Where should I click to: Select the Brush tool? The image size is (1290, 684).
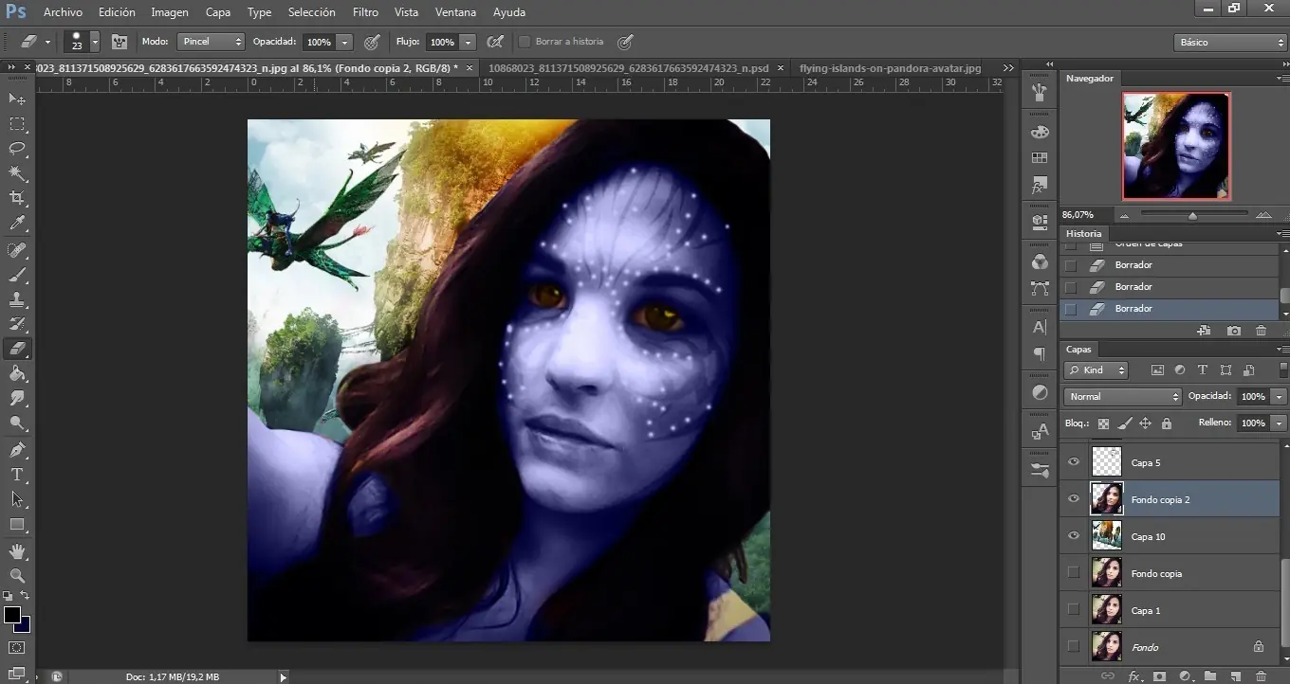(17, 276)
